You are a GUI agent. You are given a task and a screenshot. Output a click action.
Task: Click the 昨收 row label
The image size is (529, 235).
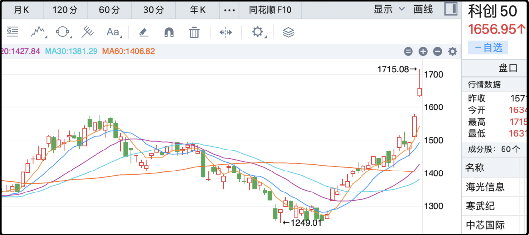tap(477, 98)
